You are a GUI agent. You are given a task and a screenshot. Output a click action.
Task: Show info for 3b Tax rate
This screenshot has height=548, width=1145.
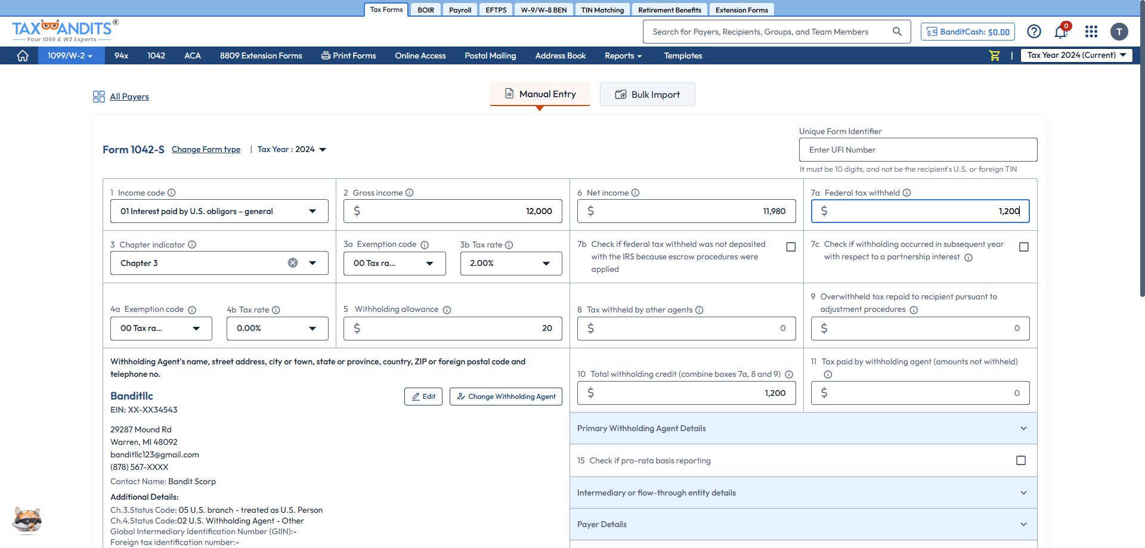coord(509,245)
